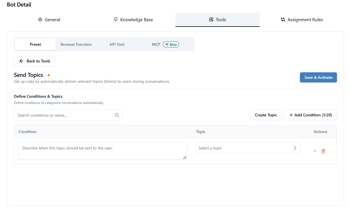Go to the Knowledge Base tab

(x=133, y=19)
